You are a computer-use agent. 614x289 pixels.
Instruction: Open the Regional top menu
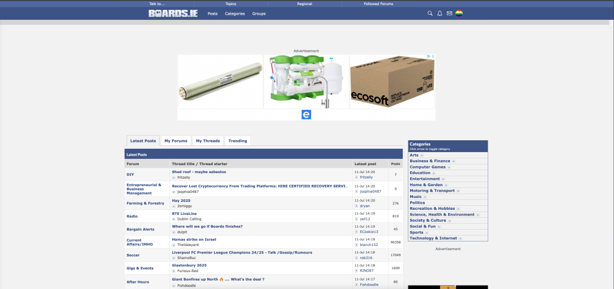click(305, 4)
